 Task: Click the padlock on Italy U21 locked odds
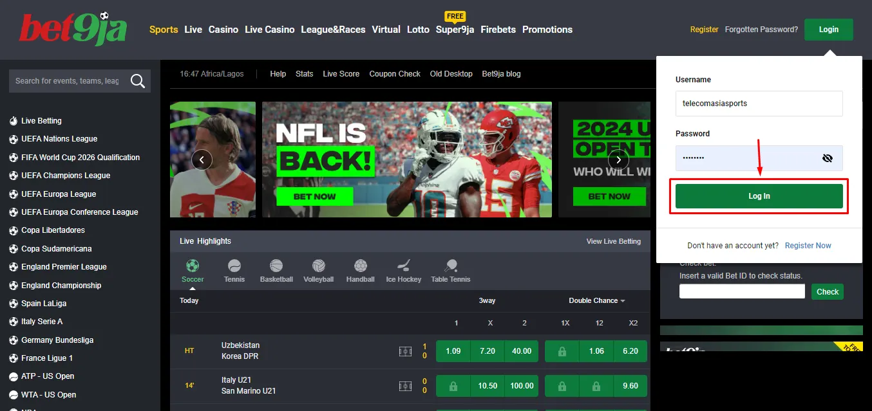(x=453, y=386)
